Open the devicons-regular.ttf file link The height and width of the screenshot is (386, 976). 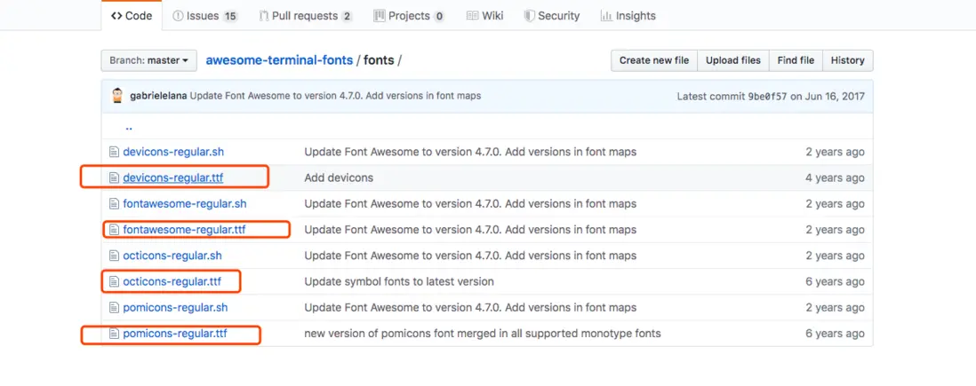tap(173, 178)
